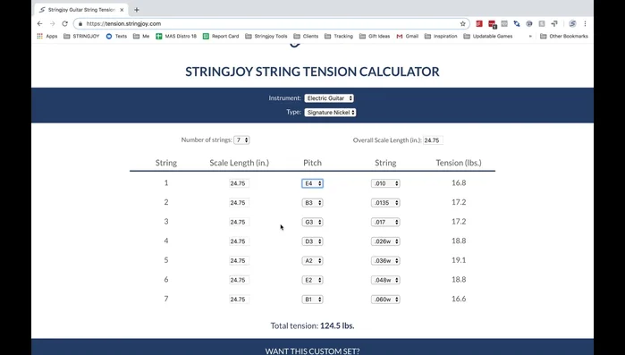Open the Me bookmark folder

point(141,36)
